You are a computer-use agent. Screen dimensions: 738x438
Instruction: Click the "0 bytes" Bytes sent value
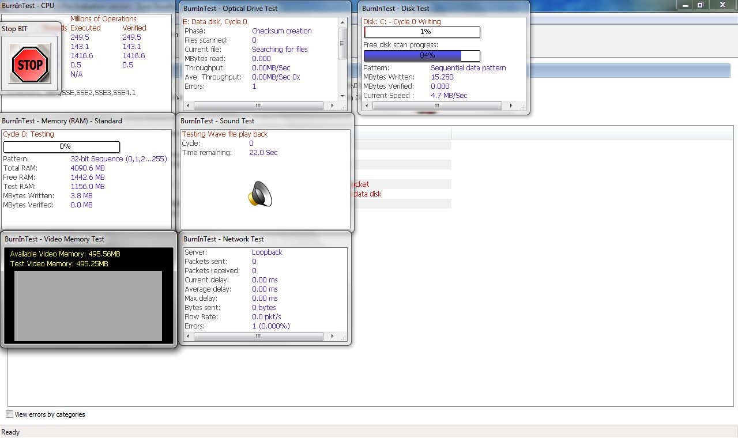[264, 308]
